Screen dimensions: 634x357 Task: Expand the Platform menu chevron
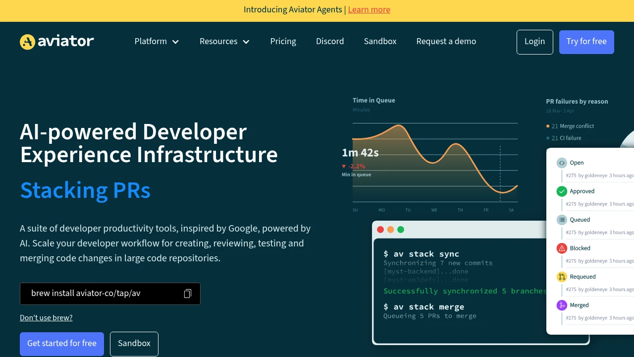pos(175,42)
